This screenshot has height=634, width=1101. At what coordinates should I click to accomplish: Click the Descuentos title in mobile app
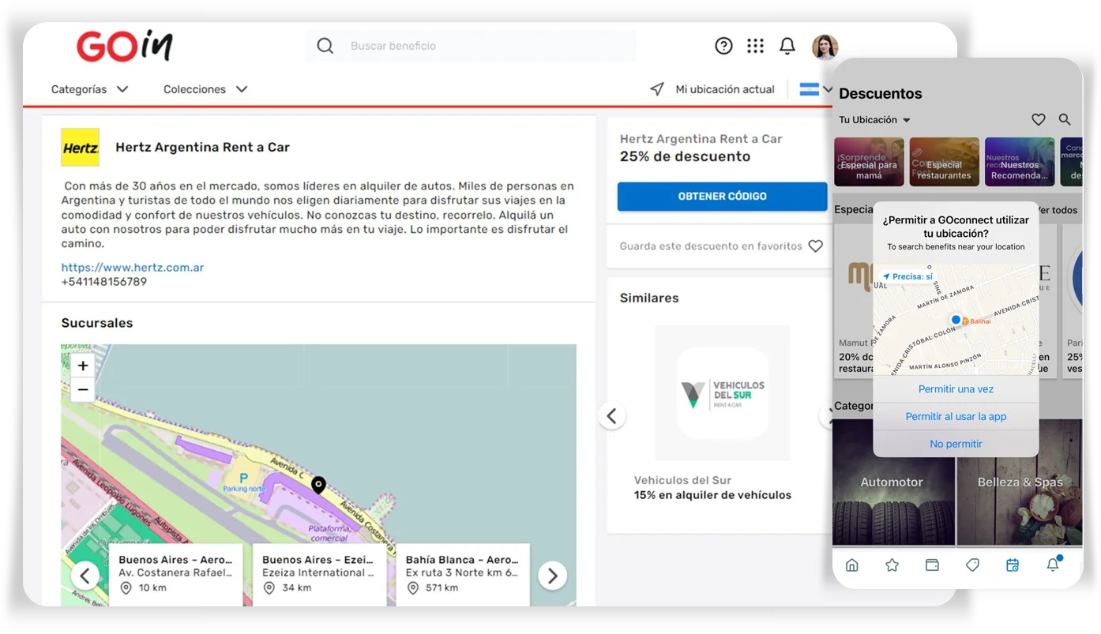[x=880, y=93]
